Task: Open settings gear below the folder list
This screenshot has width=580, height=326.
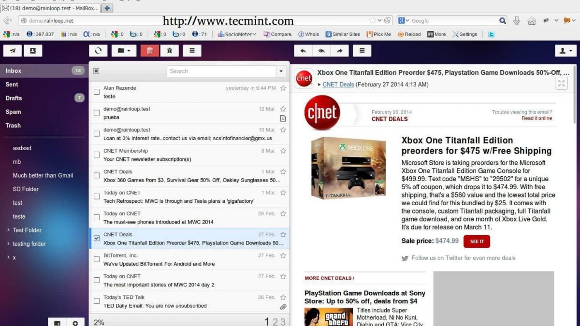Action: 75,323
